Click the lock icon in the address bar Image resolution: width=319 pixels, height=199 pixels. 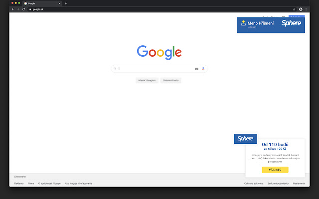30,9
